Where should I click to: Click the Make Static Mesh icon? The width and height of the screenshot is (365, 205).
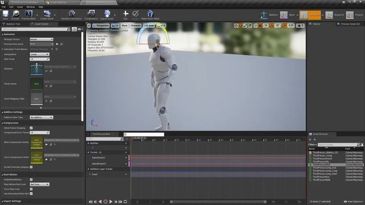[150, 15]
